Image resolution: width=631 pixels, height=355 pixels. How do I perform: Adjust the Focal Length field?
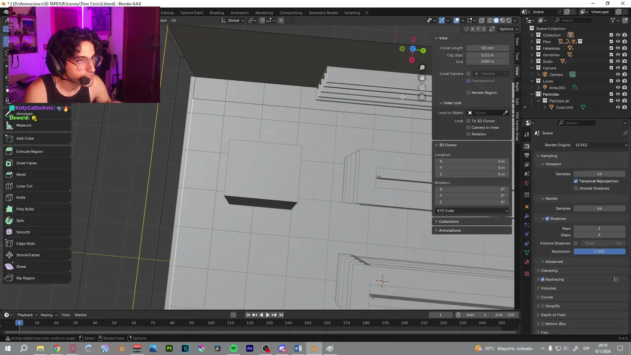[x=488, y=48]
